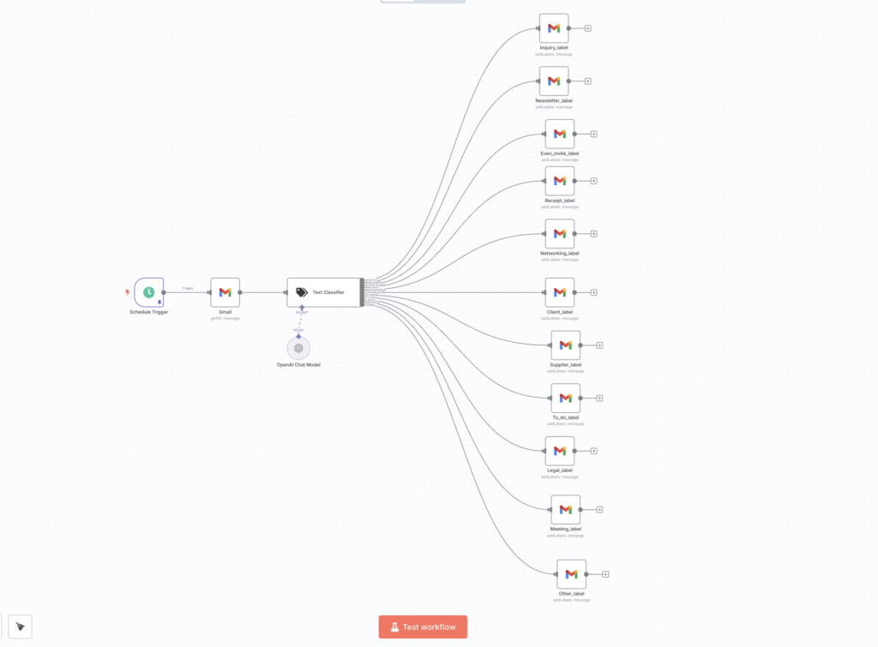Viewport: 878px width, 647px height.
Task: Click the plus after Even_invite_label node
Action: (593, 134)
